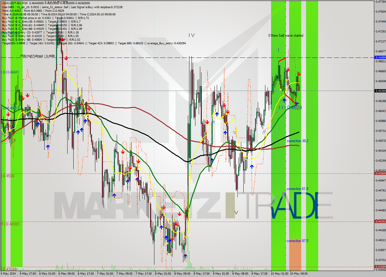Click the ADAUSDT-Bin,M30 symbol title
Viewport: 386px width, 277px height.
pyautogui.click(x=14, y=3)
